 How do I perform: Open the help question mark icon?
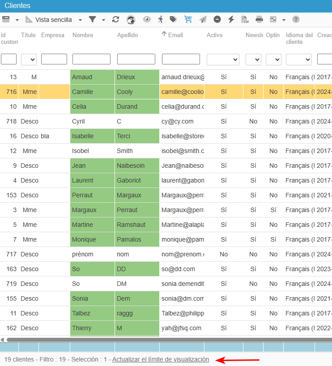[x=296, y=19]
